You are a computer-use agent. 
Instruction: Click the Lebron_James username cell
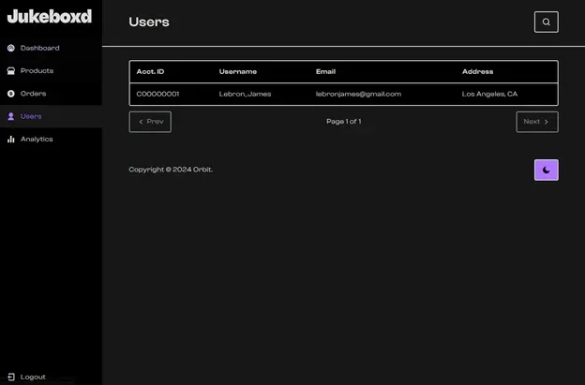(245, 94)
